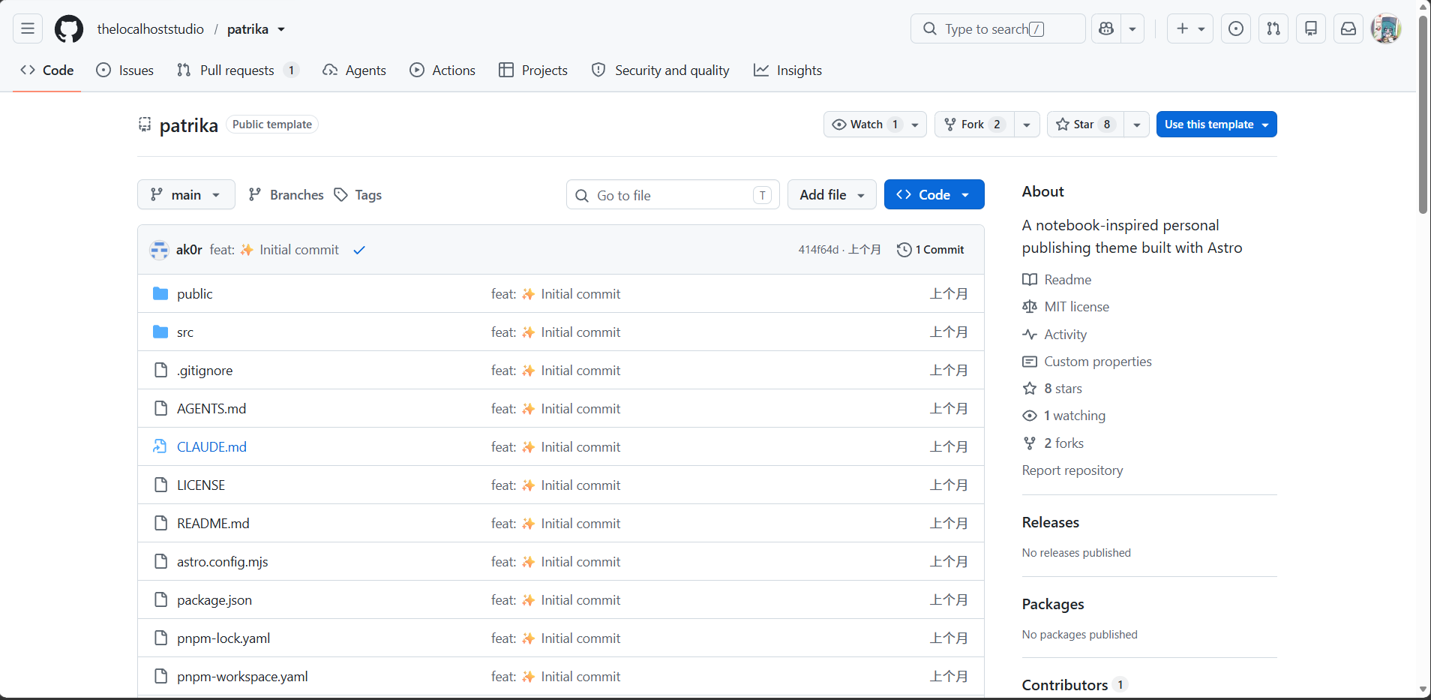Open the green Code clone dropdown
This screenshot has height=700, width=1431.
click(934, 194)
